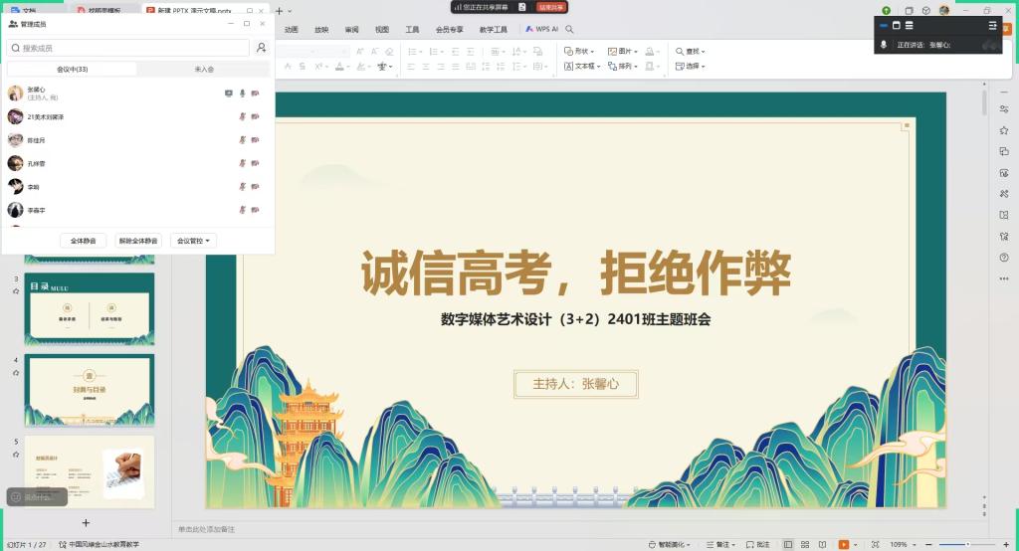Viewport: 1019px width, 551px height.
Task: Click the add new slide plus button
Action: (x=86, y=523)
